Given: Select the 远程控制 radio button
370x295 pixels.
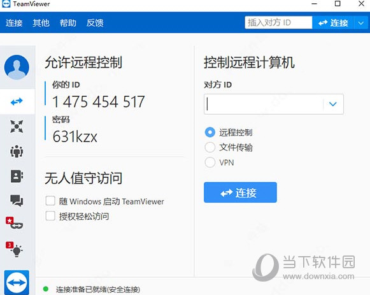Looking at the screenshot, I should pos(210,132).
